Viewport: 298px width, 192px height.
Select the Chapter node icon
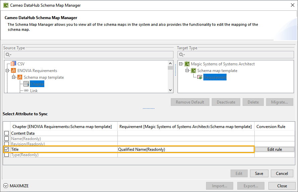tap(26, 84)
